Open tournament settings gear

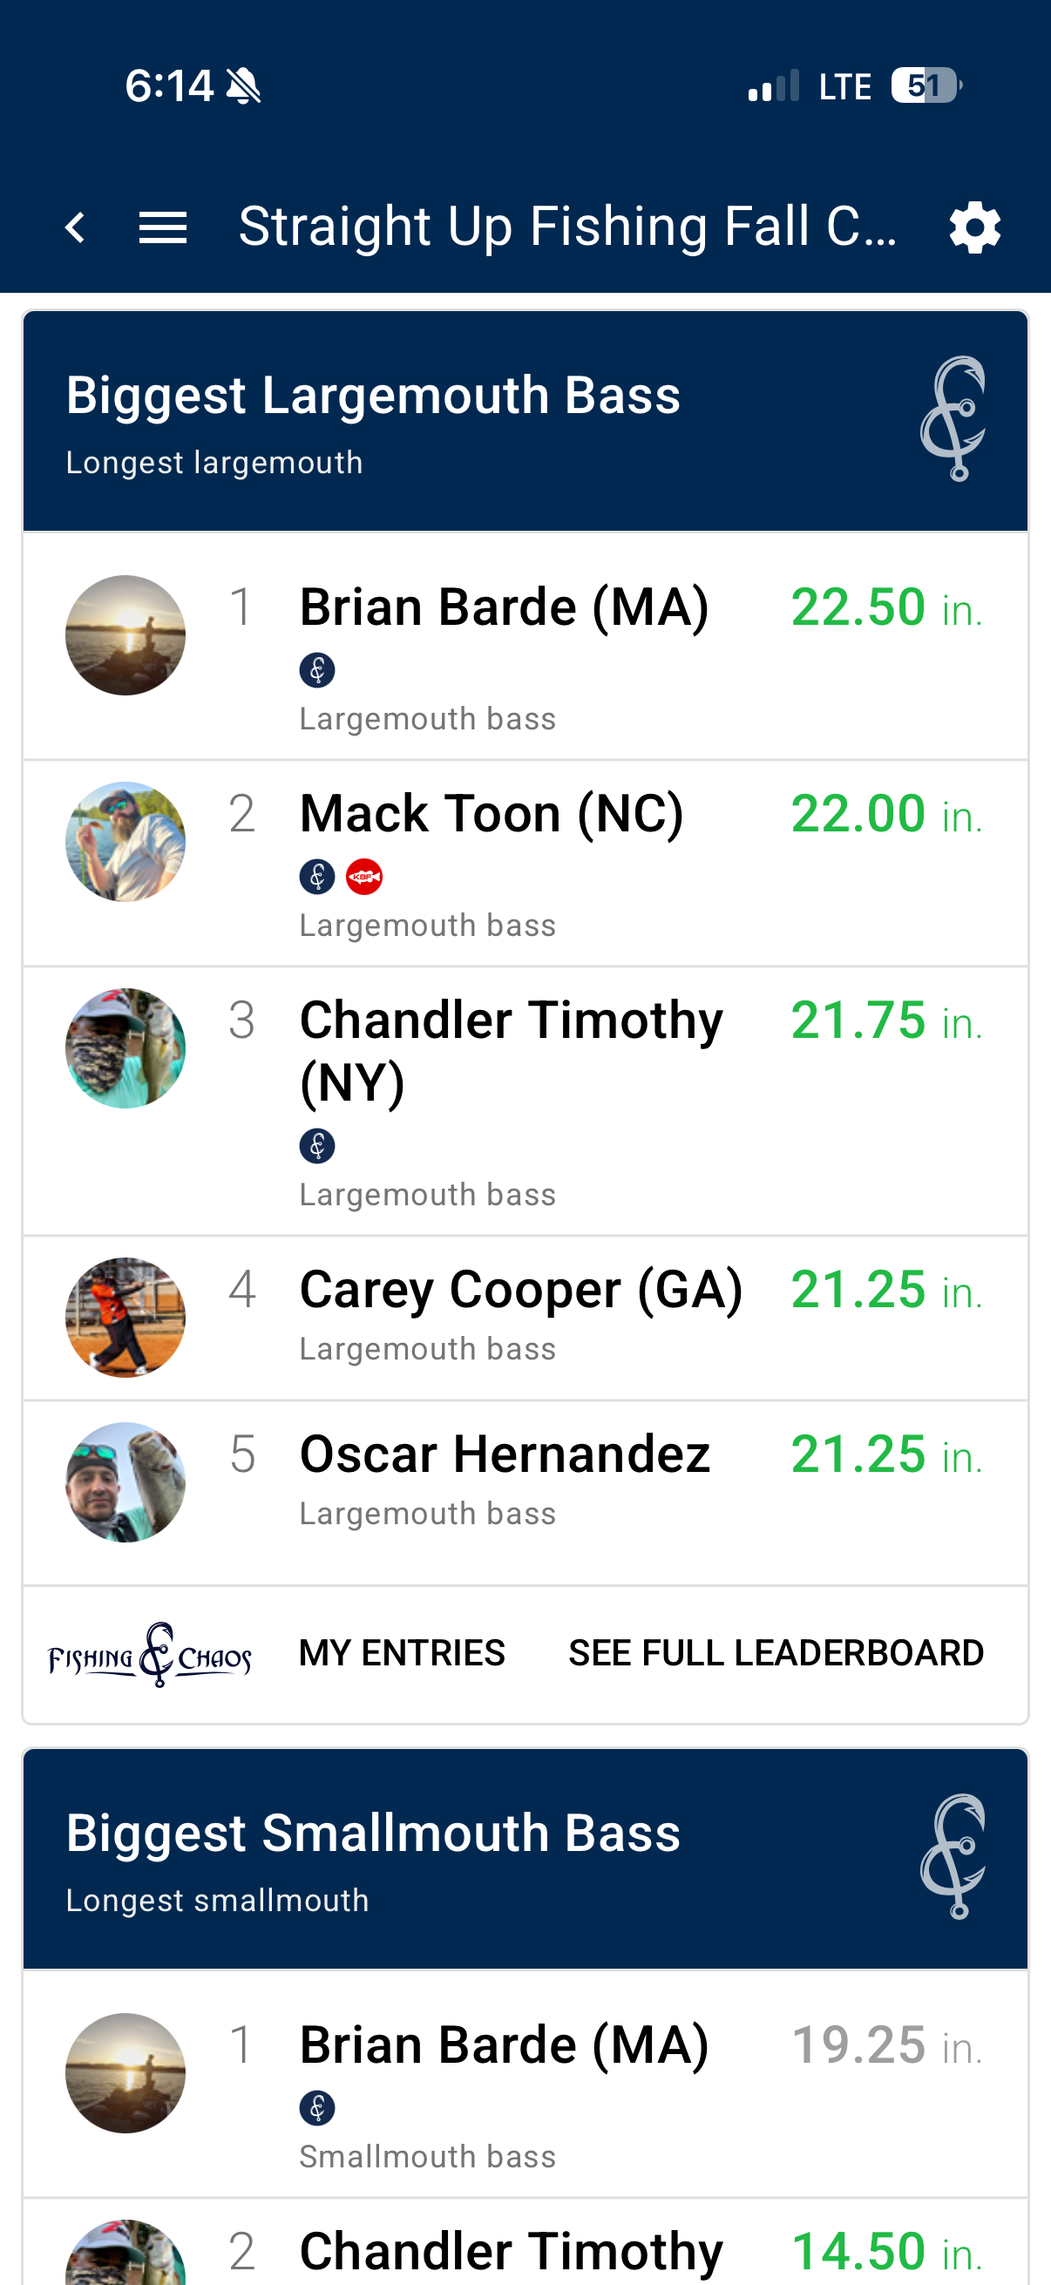point(974,227)
